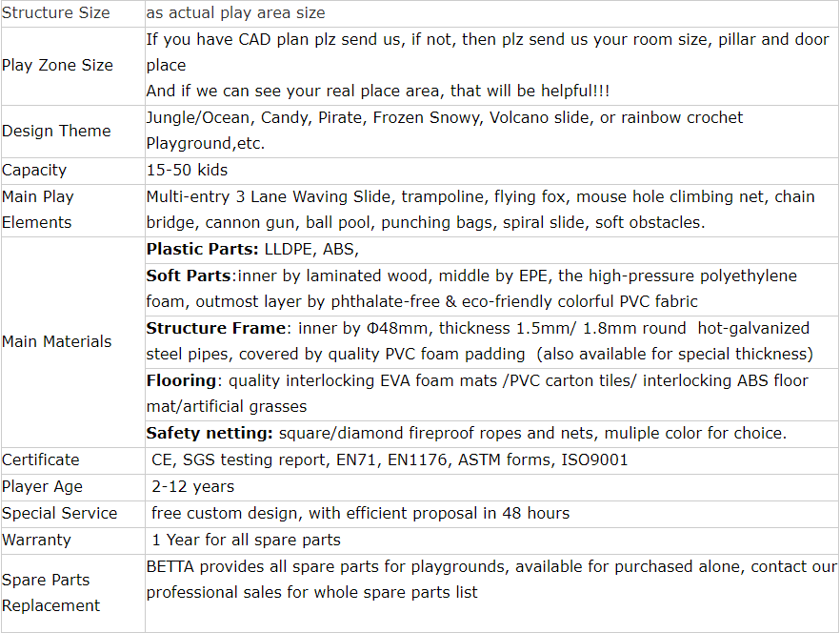Image resolution: width=840 pixels, height=633 pixels.
Task: Click the Safety netting bold heading
Action: click(210, 434)
